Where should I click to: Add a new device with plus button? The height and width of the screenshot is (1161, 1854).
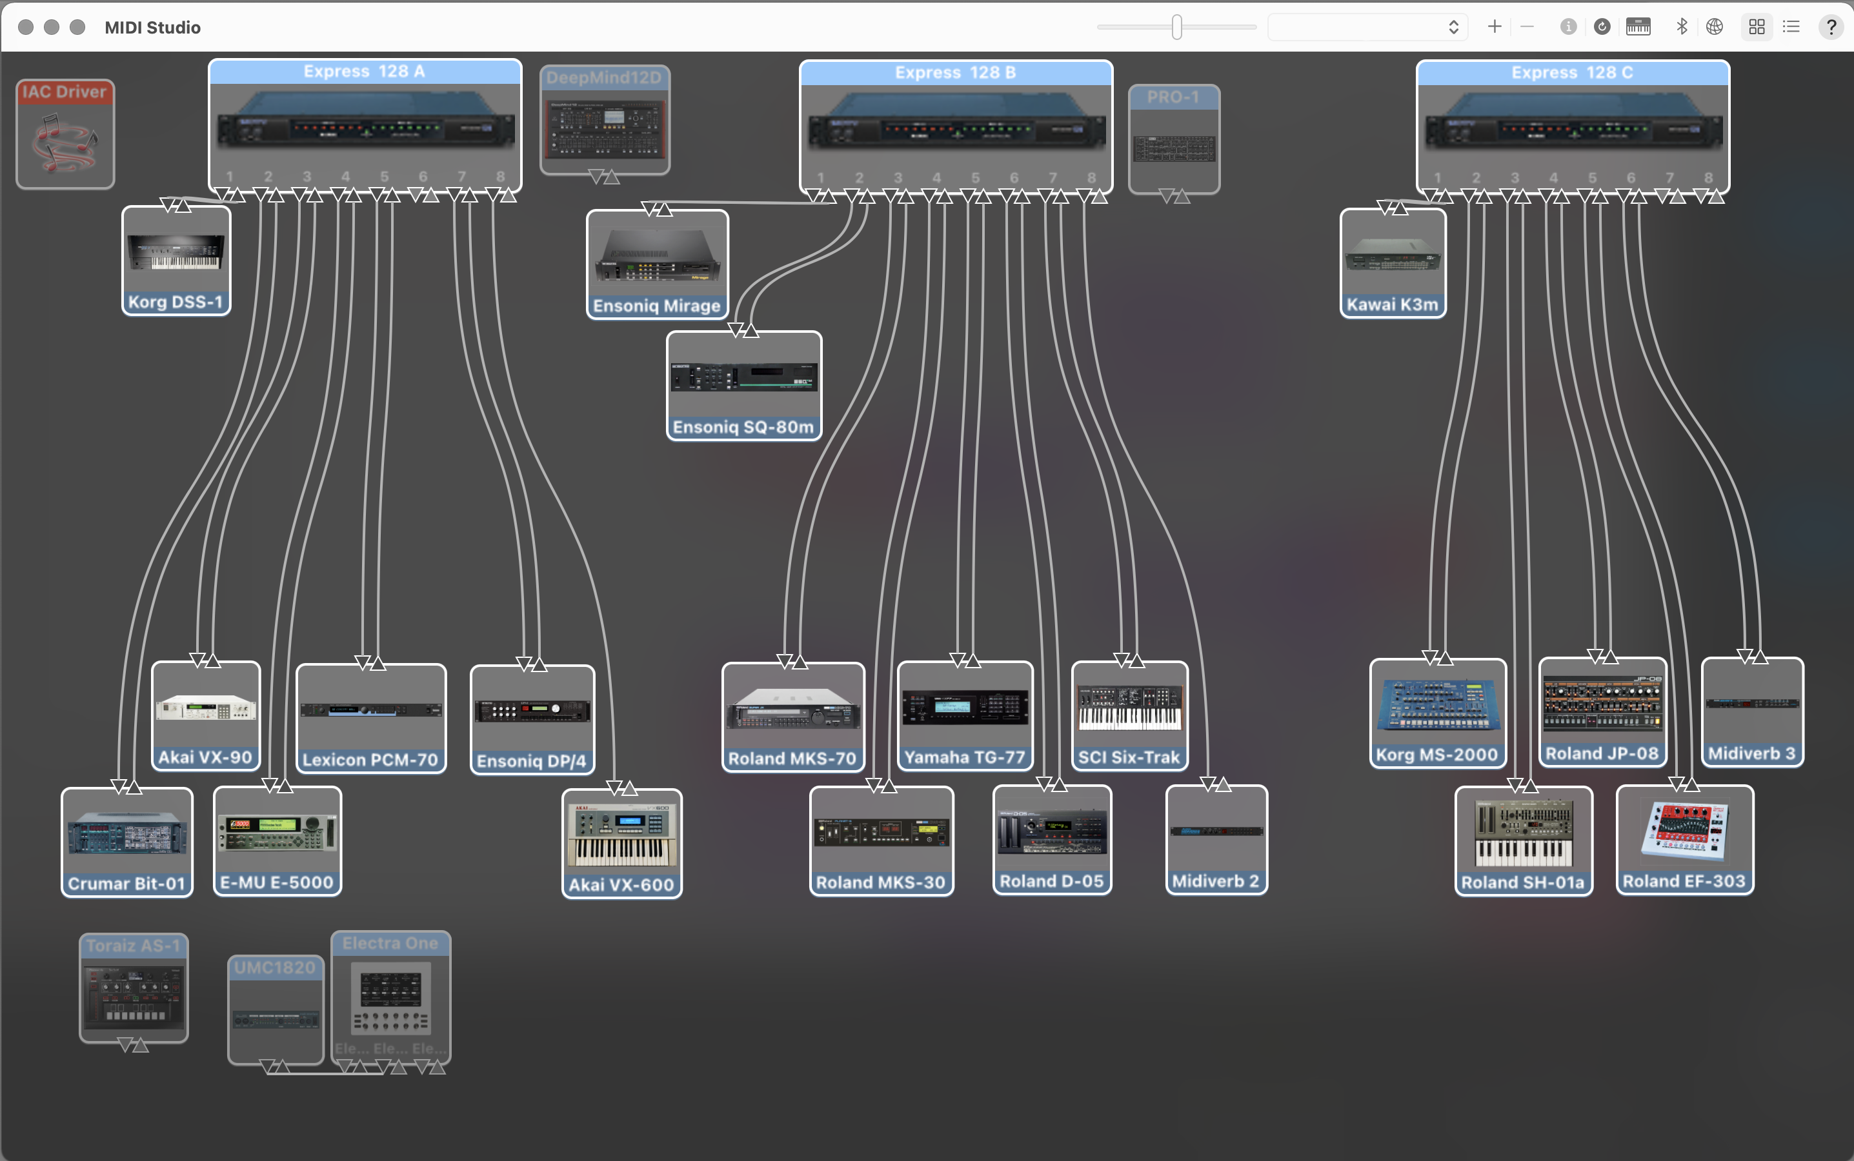click(x=1495, y=27)
